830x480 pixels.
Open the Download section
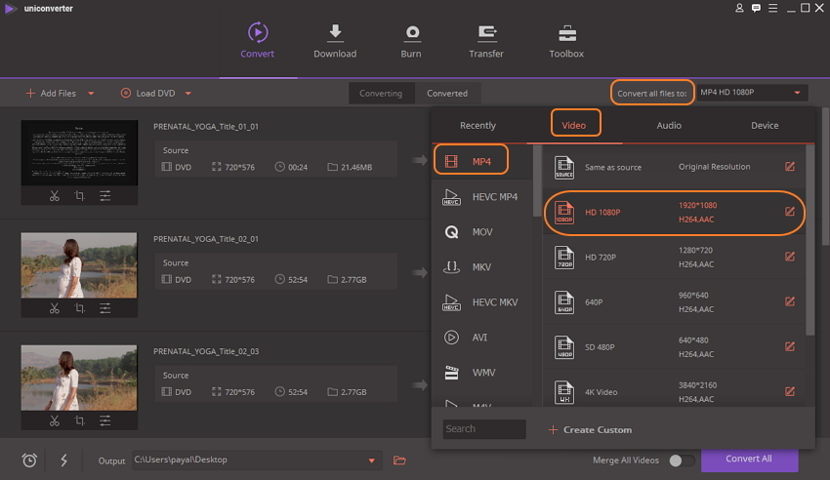[335, 40]
